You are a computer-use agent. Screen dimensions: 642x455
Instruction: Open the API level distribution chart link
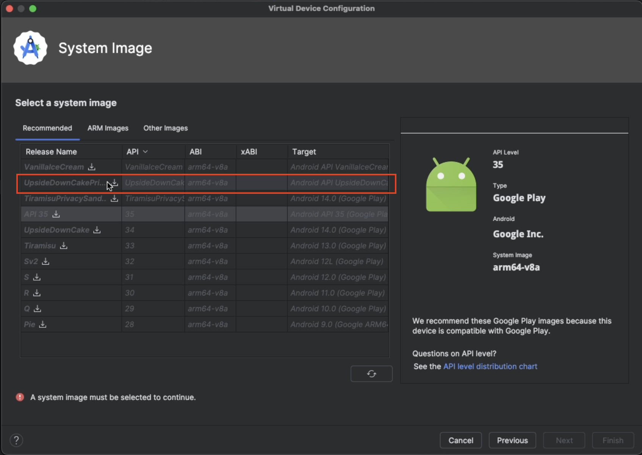[490, 366]
